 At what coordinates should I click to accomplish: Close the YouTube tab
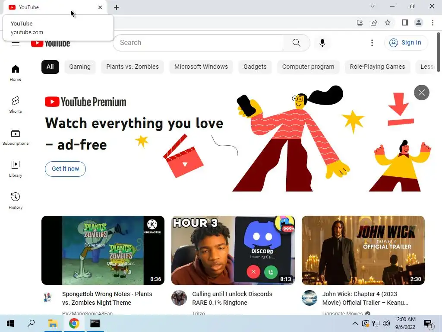point(100,7)
